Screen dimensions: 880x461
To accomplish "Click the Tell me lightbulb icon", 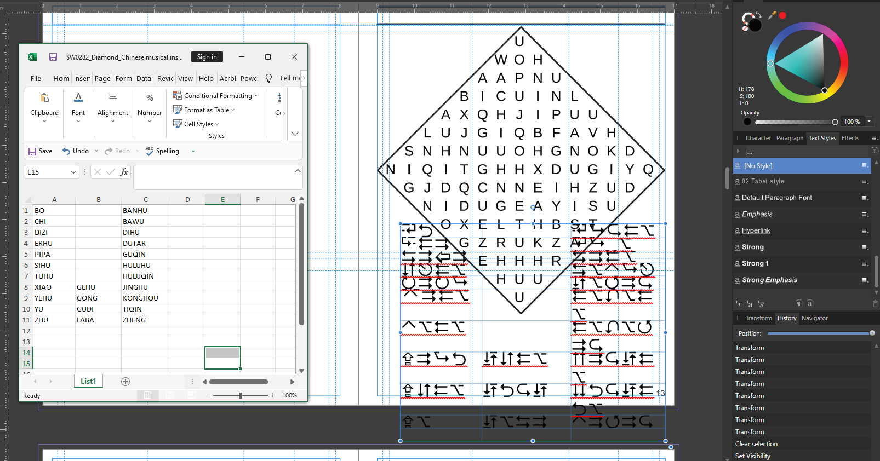I will click(x=268, y=78).
